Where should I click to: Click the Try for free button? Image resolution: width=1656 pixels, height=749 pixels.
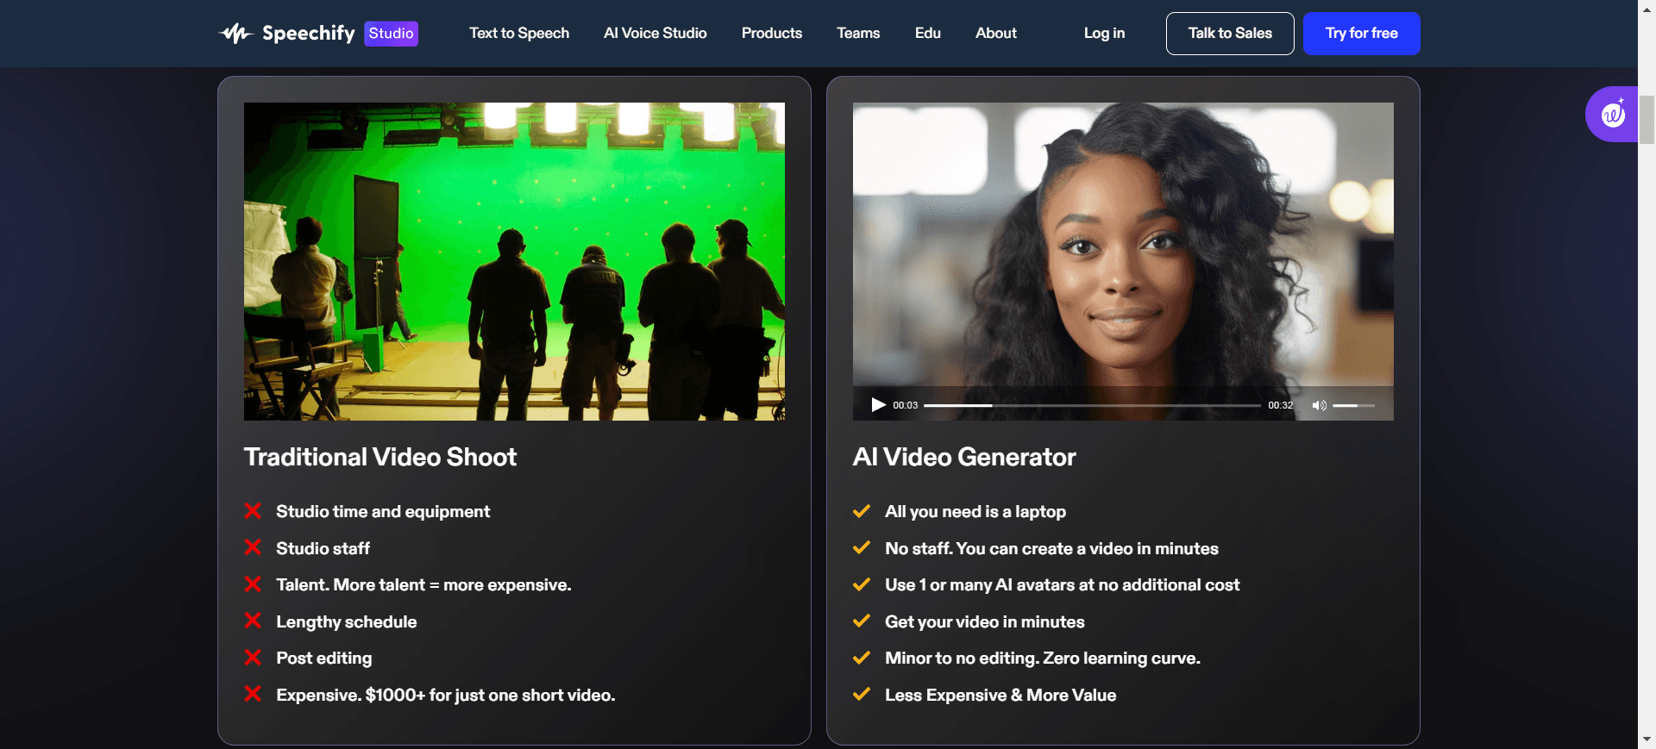click(x=1361, y=34)
